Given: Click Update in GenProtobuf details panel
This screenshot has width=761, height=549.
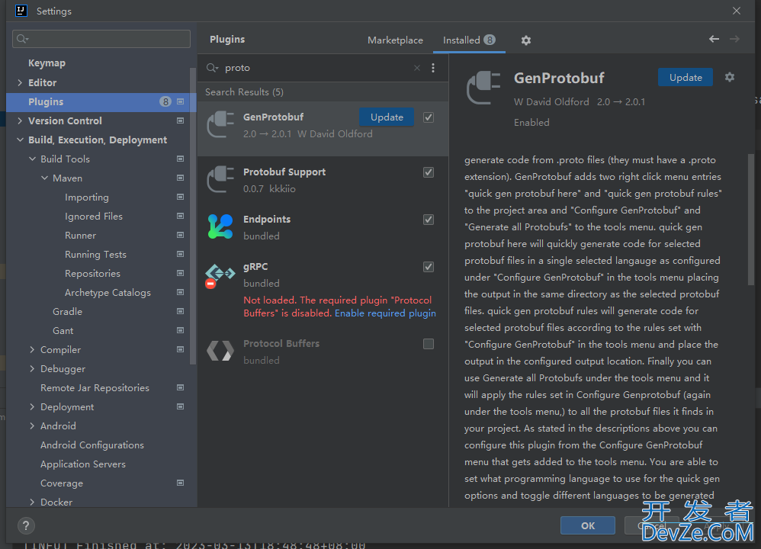Looking at the screenshot, I should tap(686, 77).
